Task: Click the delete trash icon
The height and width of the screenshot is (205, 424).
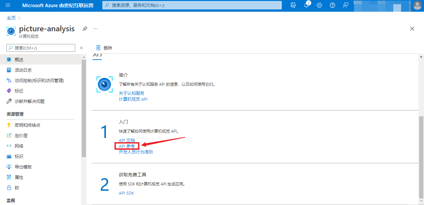Action: pyautogui.click(x=98, y=48)
